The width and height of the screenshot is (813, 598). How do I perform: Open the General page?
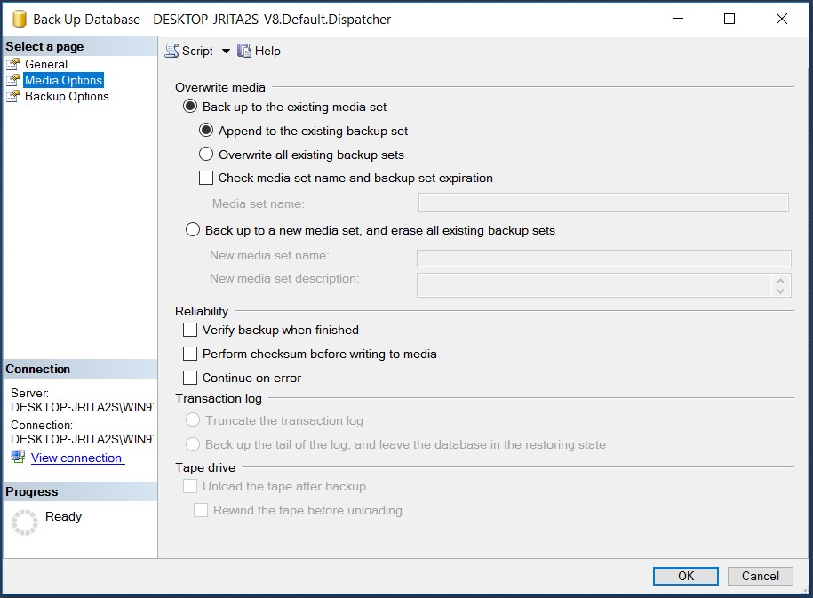click(46, 64)
